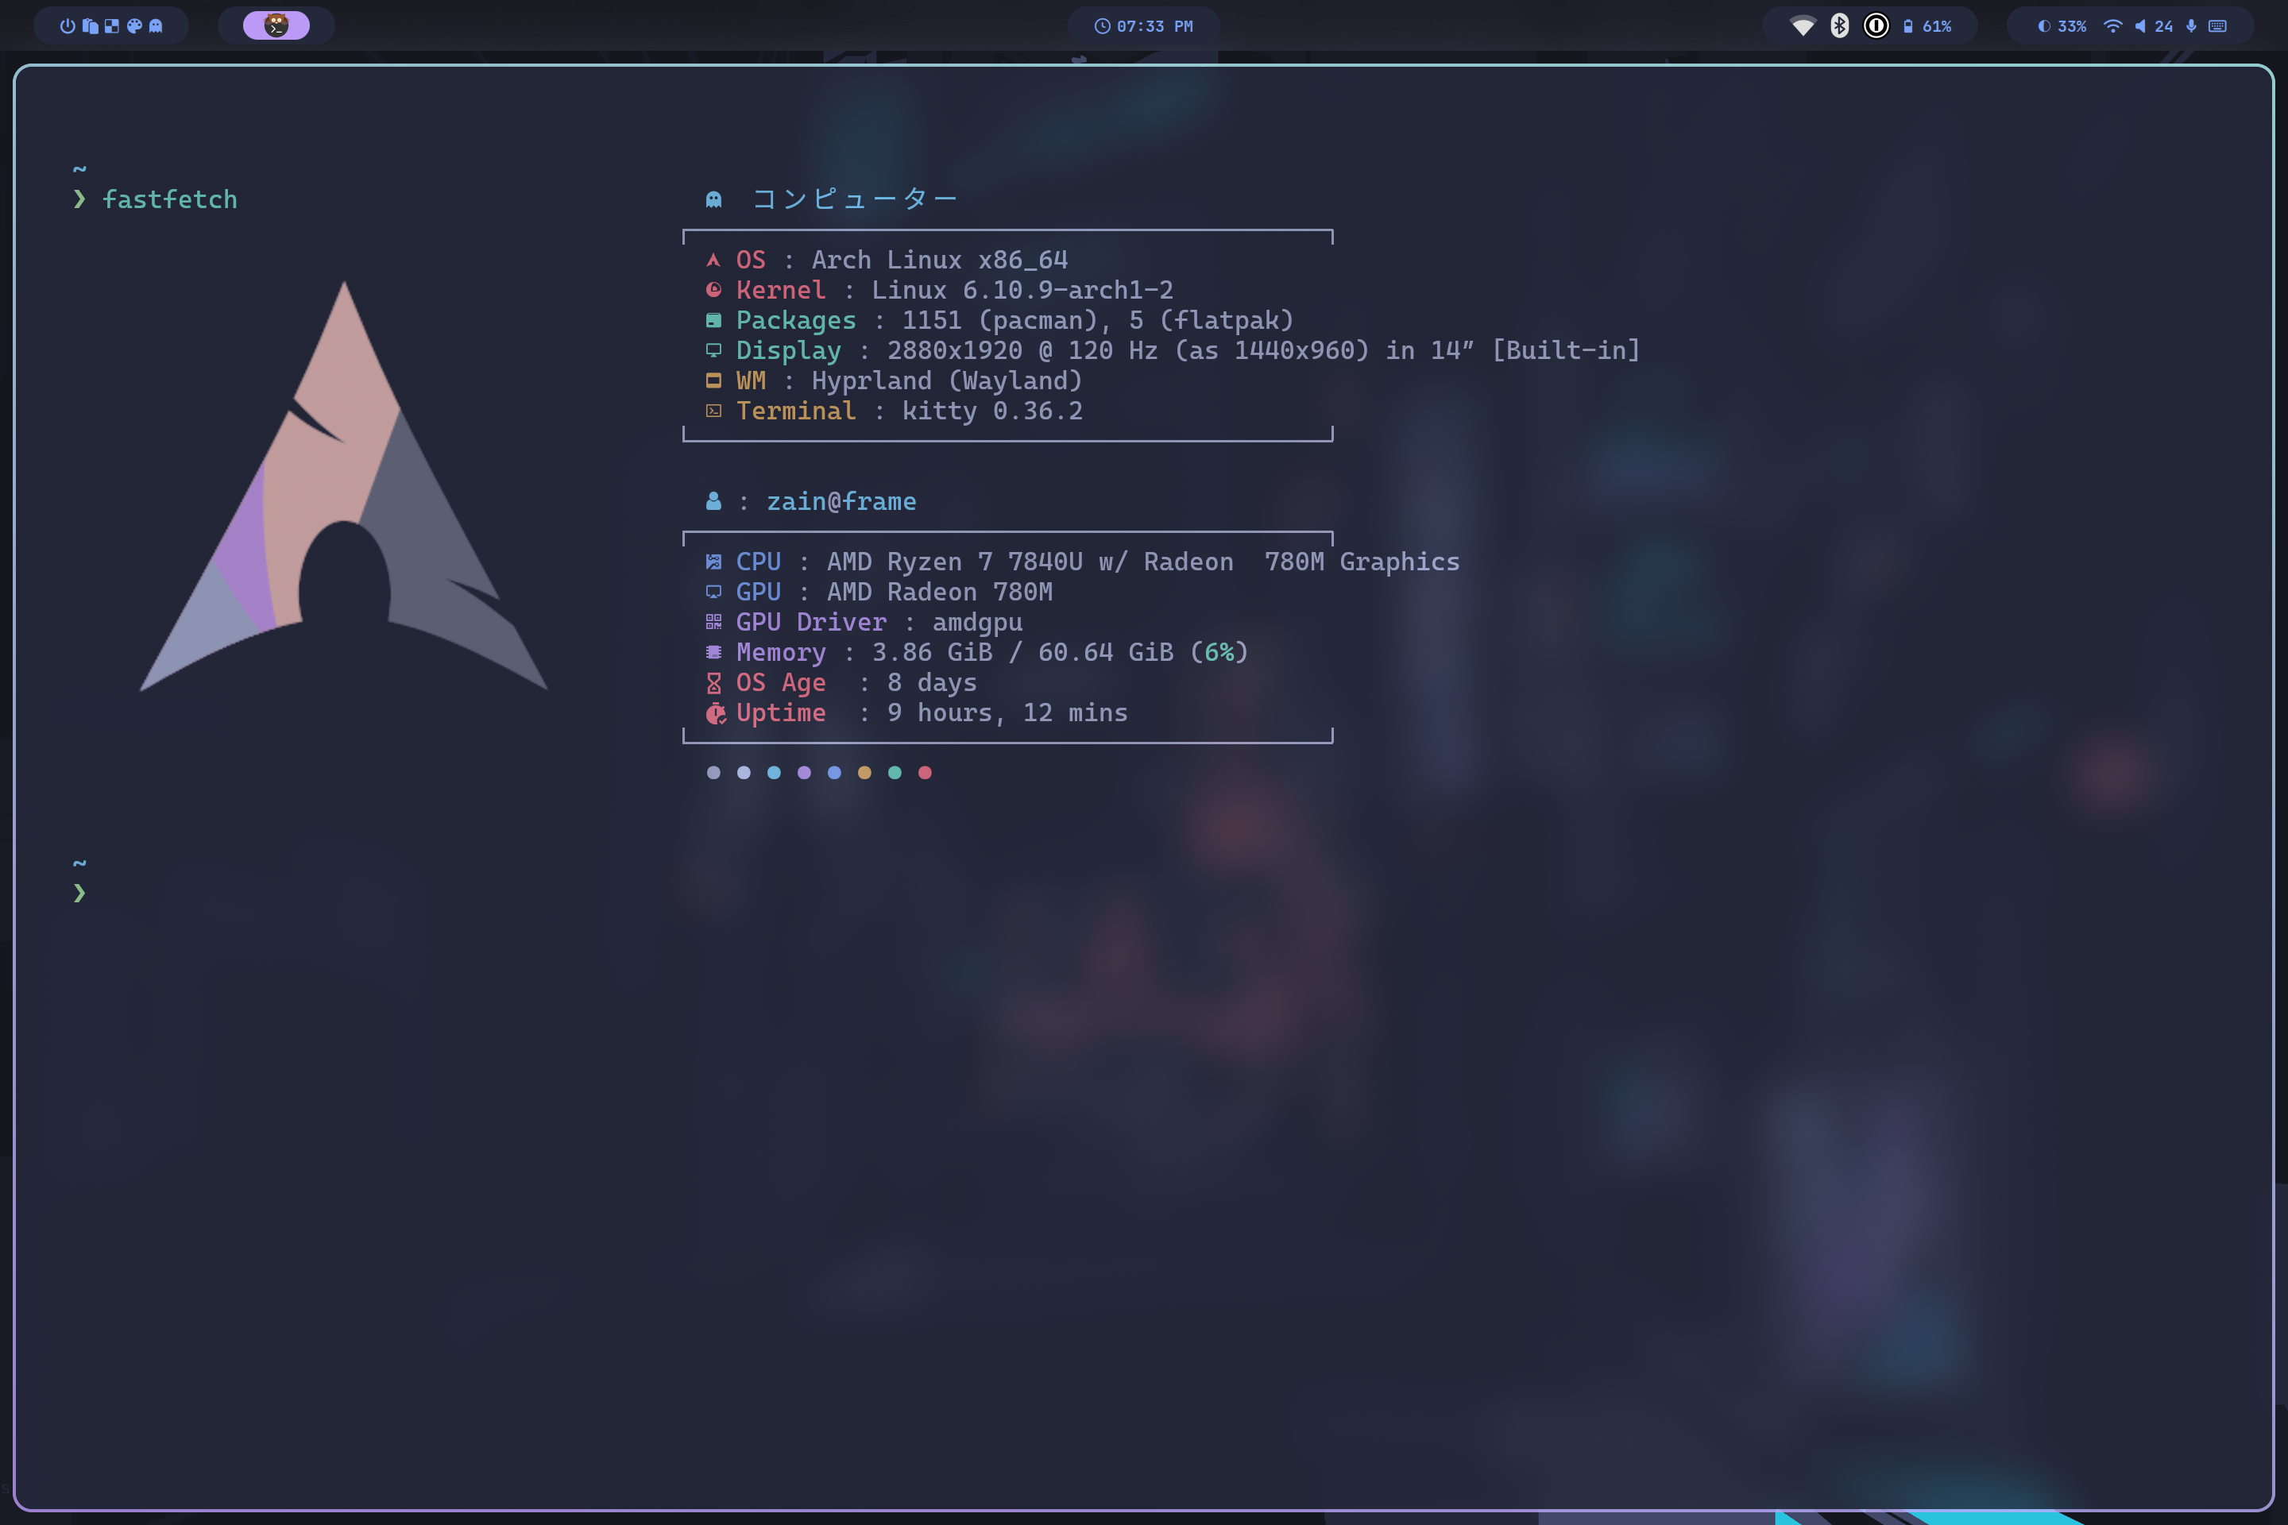Adjust the brightness 33% indicator

pyautogui.click(x=2062, y=26)
